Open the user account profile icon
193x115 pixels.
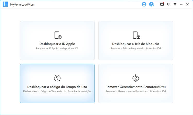[144, 4]
